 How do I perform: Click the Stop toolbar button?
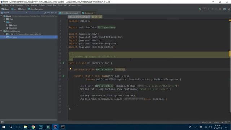(220, 9)
